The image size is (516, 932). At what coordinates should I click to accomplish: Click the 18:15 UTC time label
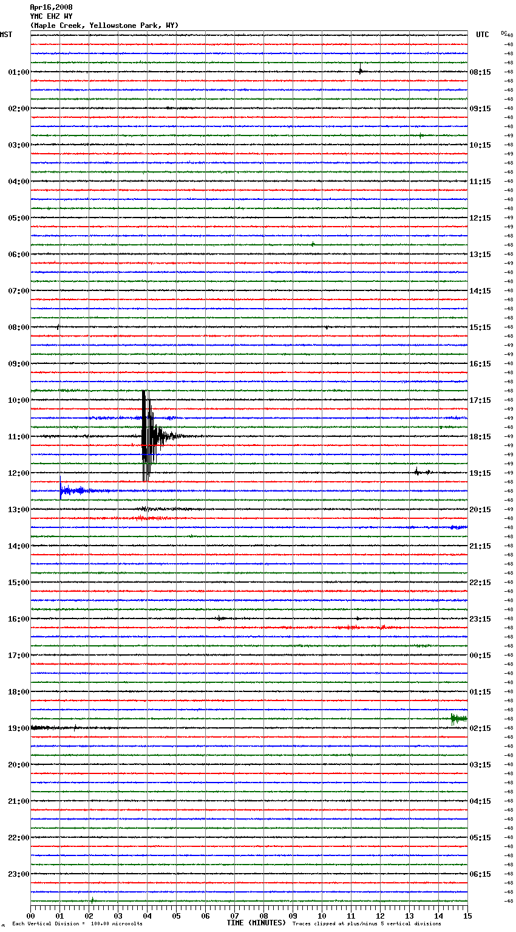point(480,437)
